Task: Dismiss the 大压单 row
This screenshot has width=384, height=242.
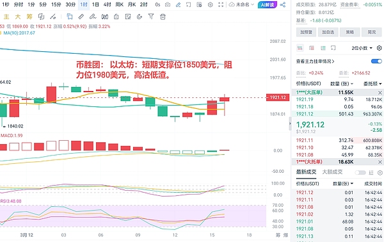Action: pyautogui.click(x=380, y=93)
